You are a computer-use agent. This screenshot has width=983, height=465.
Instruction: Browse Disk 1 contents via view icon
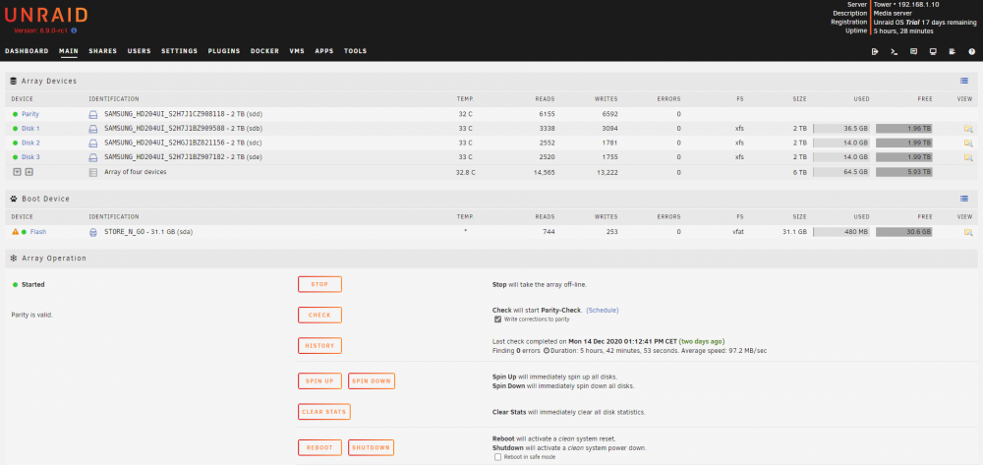pos(968,129)
